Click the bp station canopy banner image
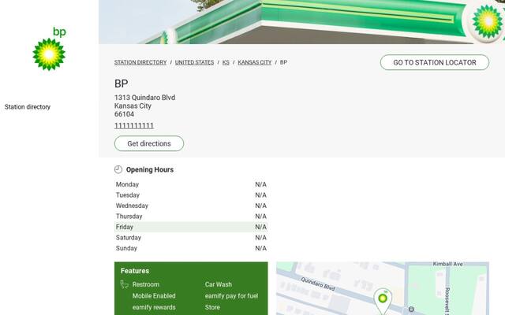The width and height of the screenshot is (505, 315). (x=301, y=22)
